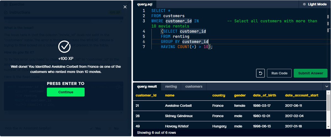Switch to the renting table tab

pyautogui.click(x=171, y=86)
